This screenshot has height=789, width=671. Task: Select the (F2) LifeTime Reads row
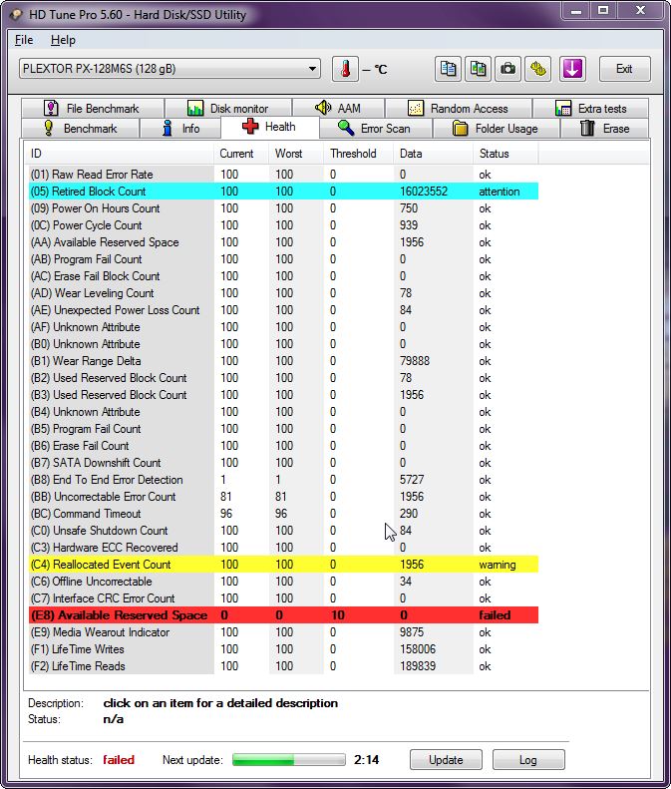point(284,666)
